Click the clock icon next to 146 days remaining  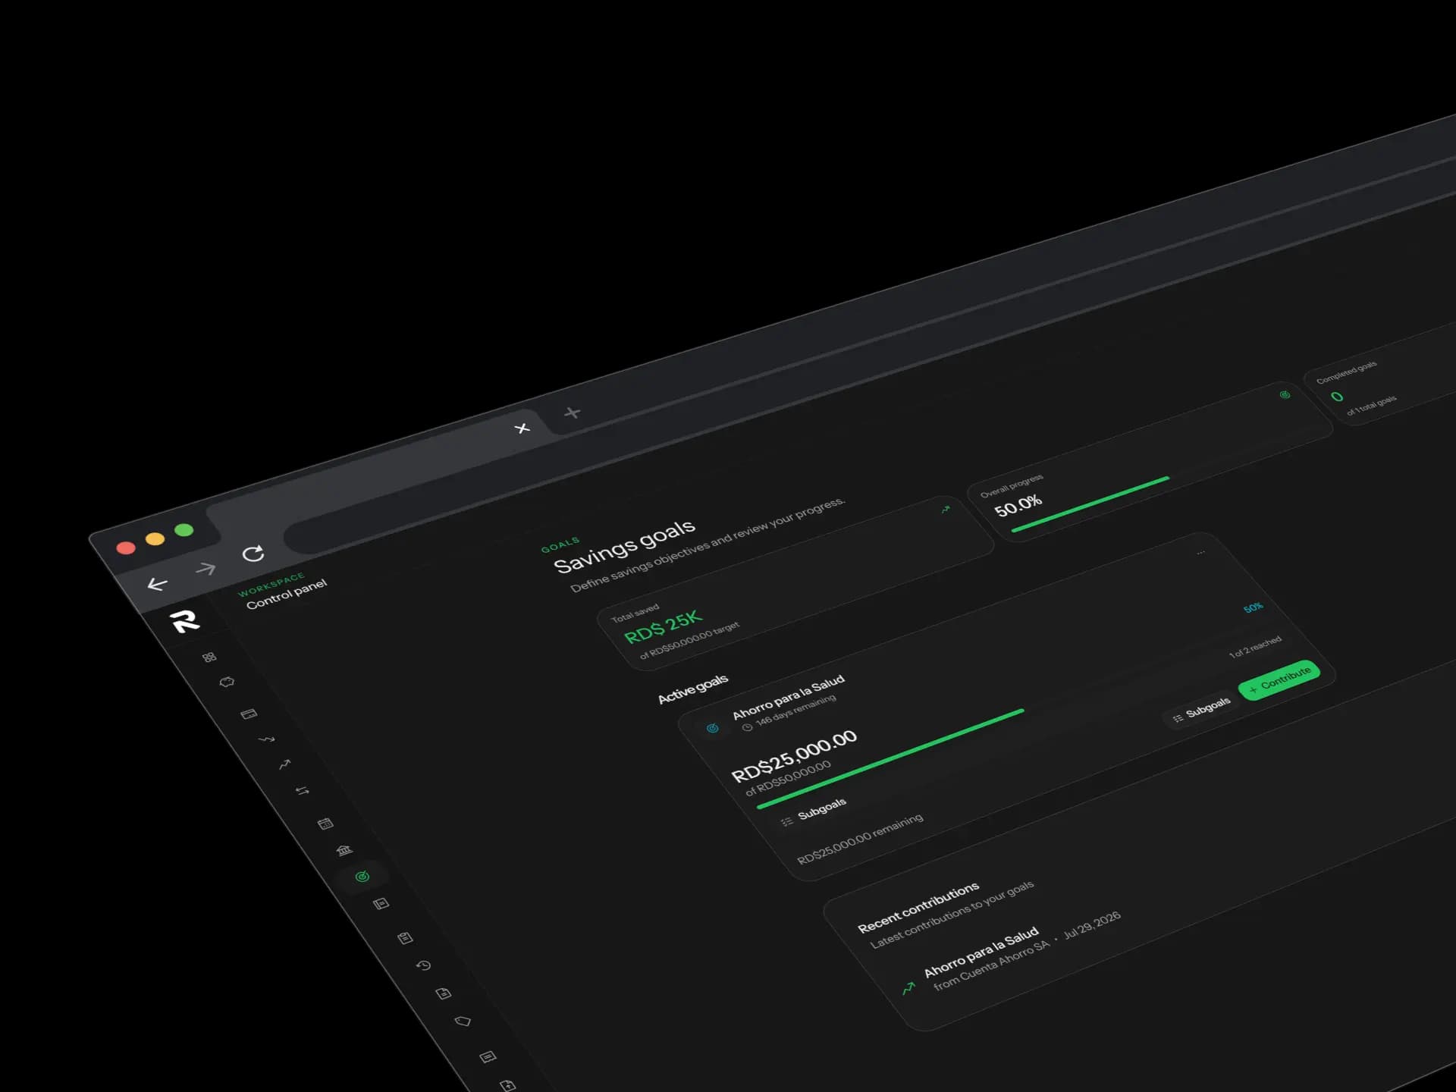click(x=747, y=727)
